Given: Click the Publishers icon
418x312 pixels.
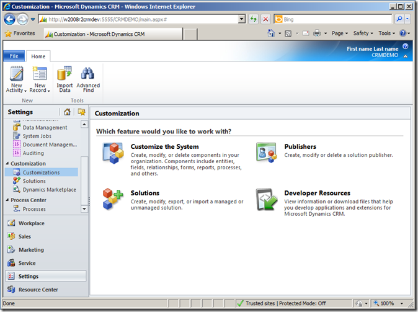Looking at the screenshot, I should pyautogui.click(x=267, y=153).
